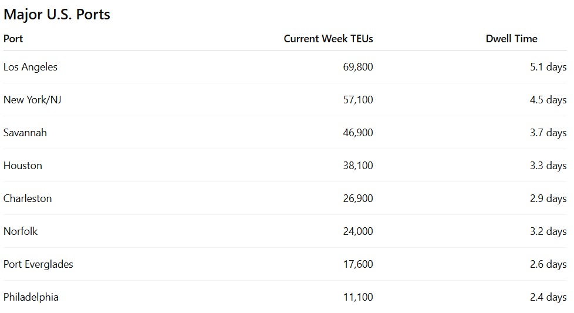This screenshot has width=574, height=313.
Task: Select the New York/NJ port name
Action: coord(32,100)
